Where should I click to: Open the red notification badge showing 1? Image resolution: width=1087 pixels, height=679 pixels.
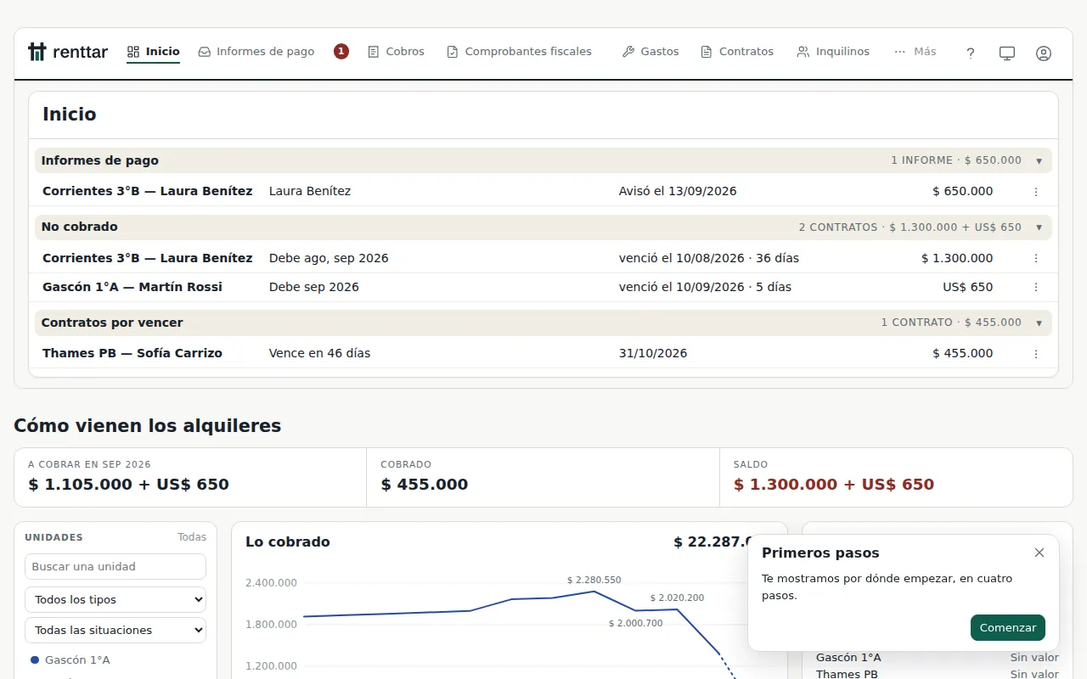point(341,52)
